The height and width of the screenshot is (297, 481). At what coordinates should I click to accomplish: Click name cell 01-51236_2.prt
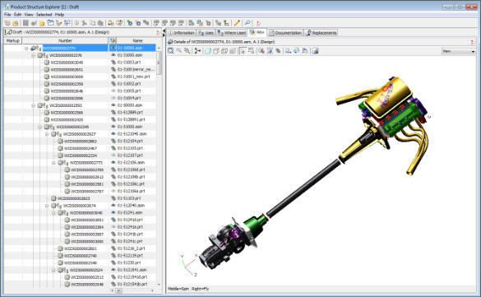click(x=131, y=248)
